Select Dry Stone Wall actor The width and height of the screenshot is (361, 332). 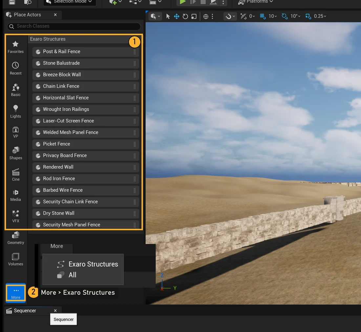tap(86, 213)
